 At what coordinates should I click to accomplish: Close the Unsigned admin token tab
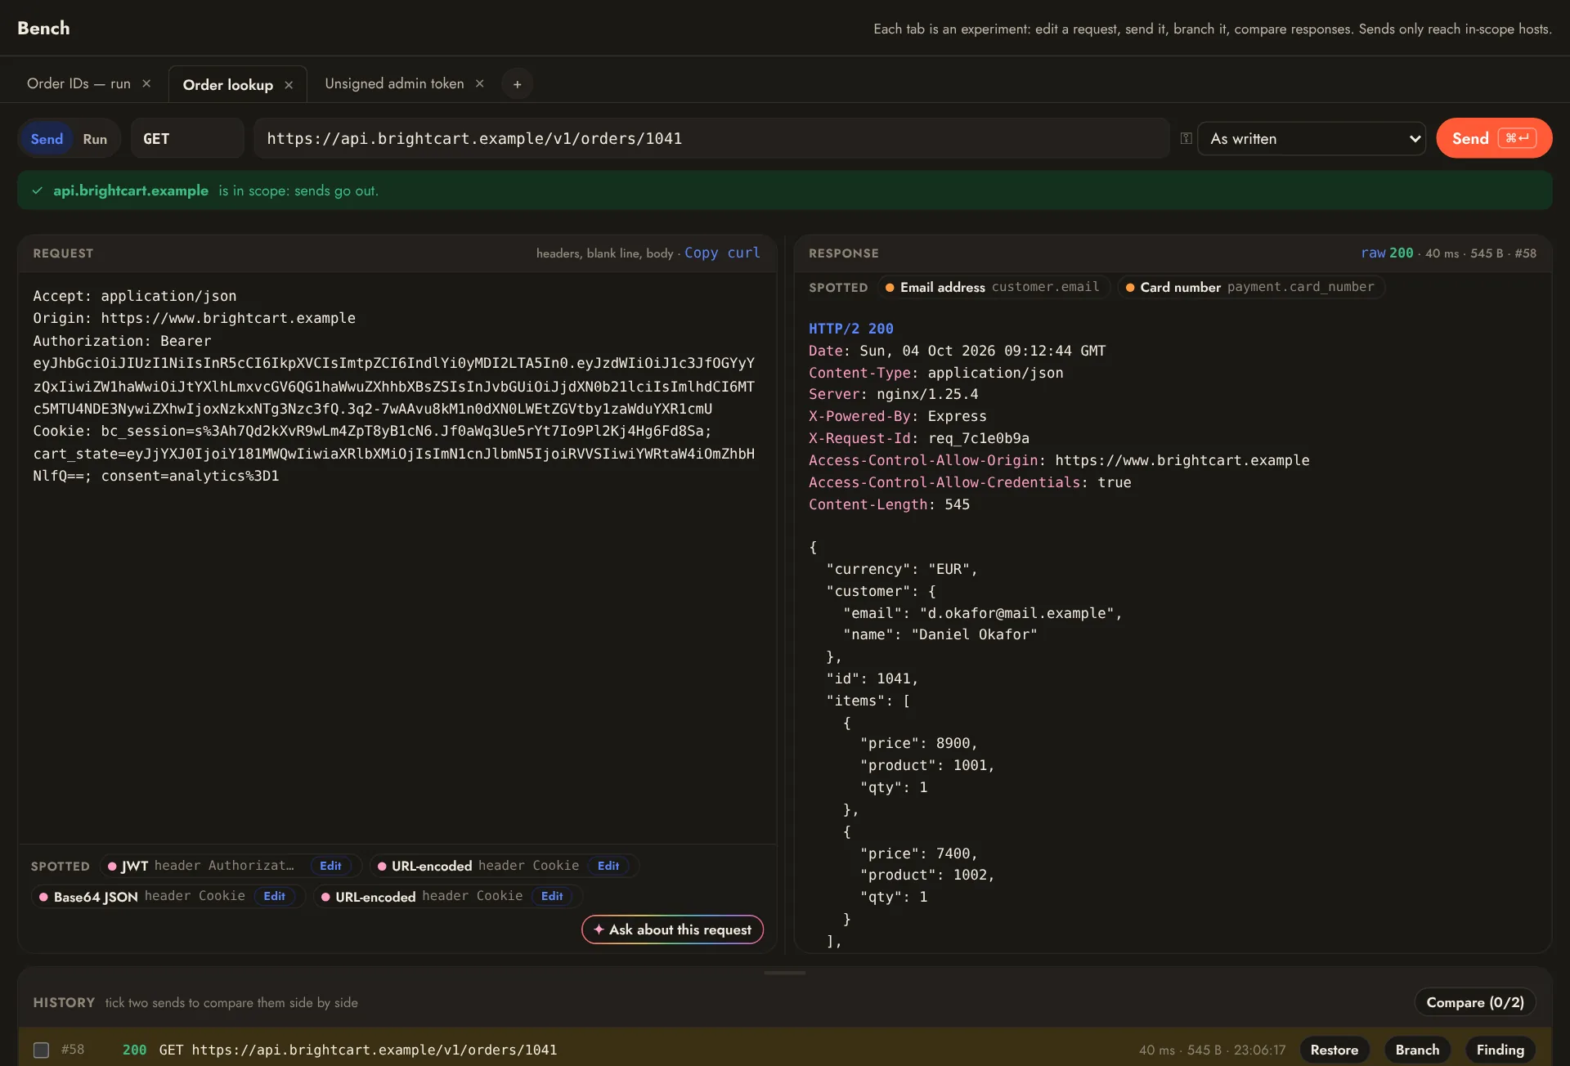(x=480, y=83)
